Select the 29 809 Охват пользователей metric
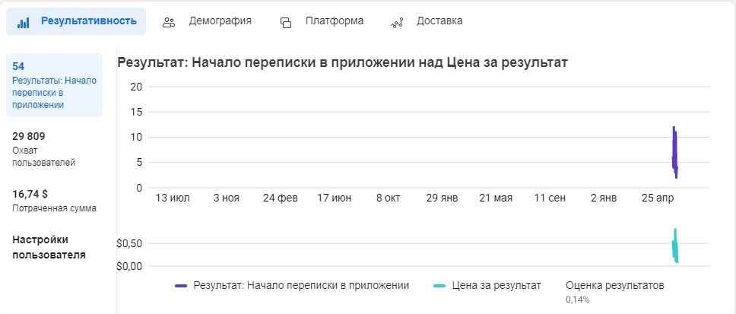 point(43,150)
